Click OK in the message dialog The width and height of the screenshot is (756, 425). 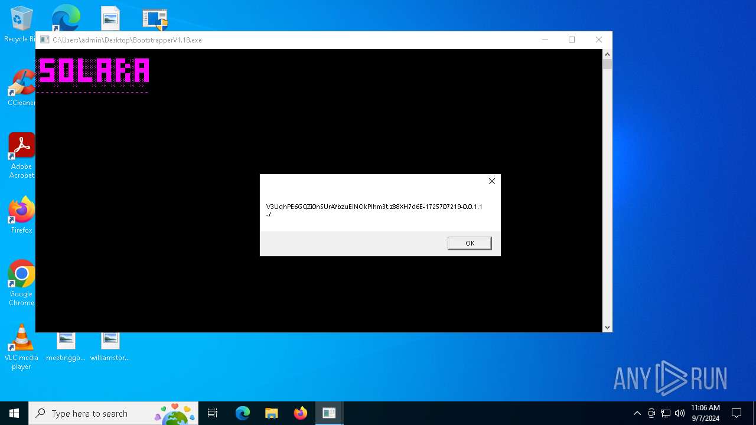470,243
